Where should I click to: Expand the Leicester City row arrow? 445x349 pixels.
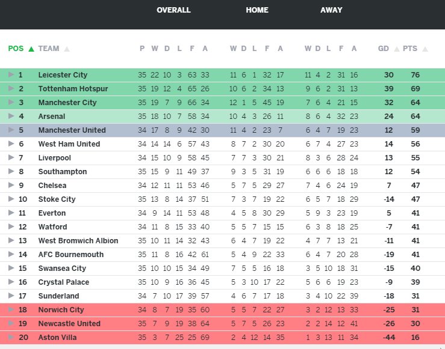(x=11, y=75)
